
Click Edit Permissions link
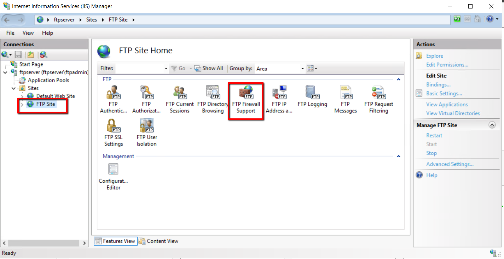(x=447, y=65)
